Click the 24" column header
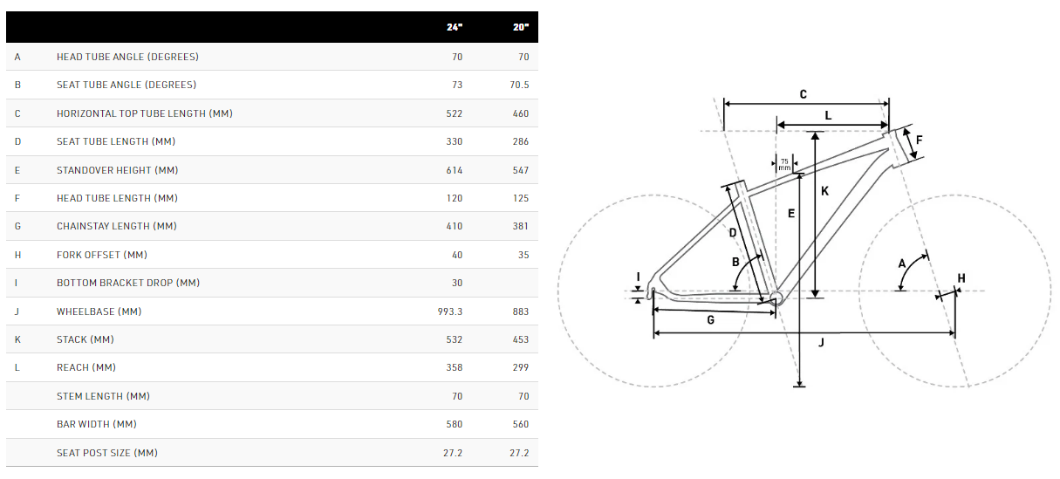The image size is (1060, 479). (454, 27)
